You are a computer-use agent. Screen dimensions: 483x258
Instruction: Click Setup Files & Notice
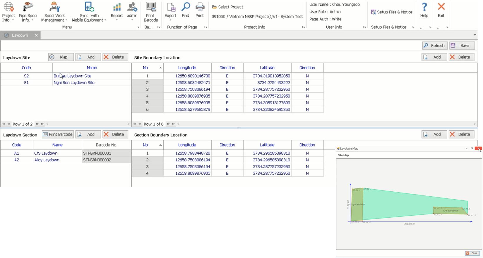(x=392, y=12)
